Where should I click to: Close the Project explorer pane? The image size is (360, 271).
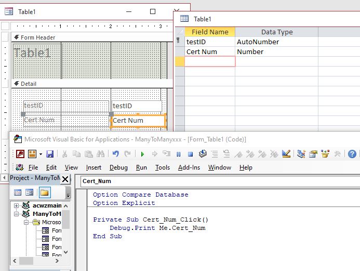coord(65,179)
